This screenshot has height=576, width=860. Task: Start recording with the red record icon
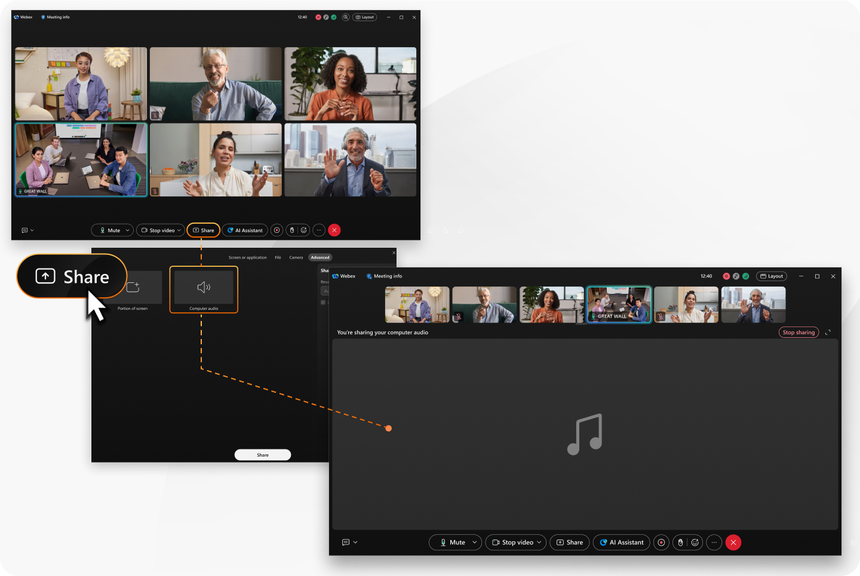click(x=277, y=230)
